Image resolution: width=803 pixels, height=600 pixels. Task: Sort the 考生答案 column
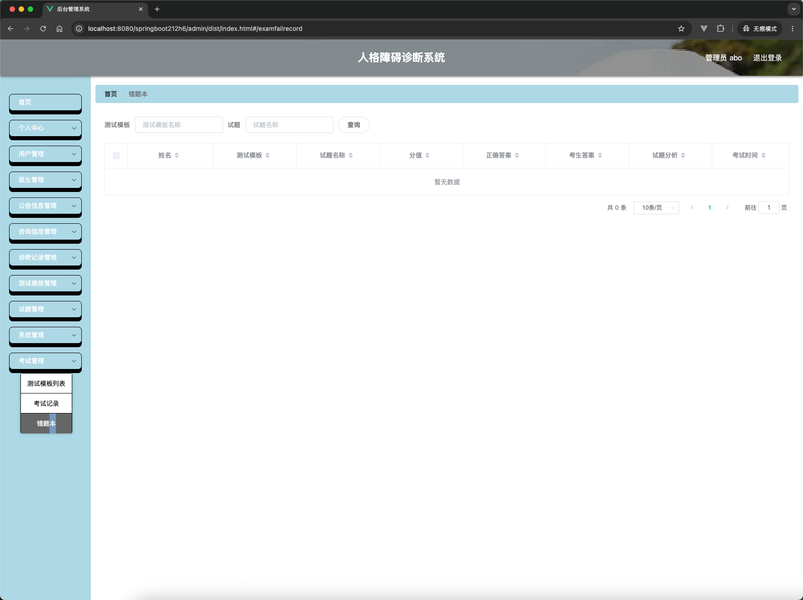600,155
